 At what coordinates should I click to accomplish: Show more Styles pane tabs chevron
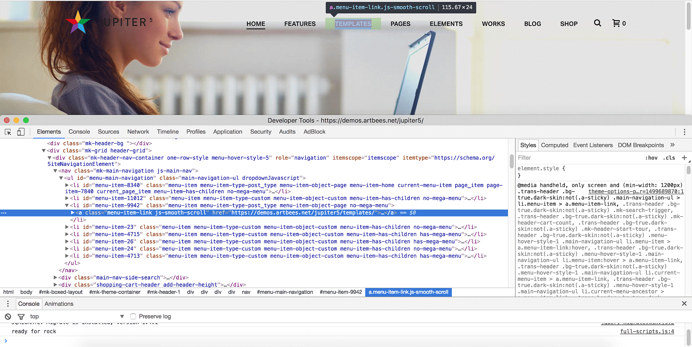pos(672,145)
